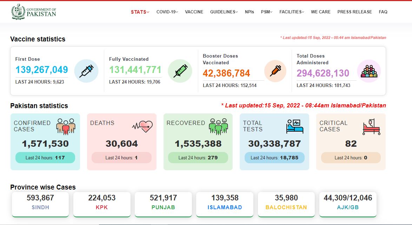Go to the PRESS RELEASE page

coord(354,12)
